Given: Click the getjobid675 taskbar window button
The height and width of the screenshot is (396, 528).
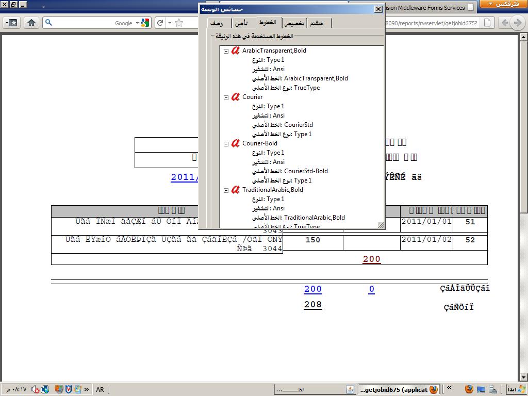Looking at the screenshot, I should pos(397,389).
